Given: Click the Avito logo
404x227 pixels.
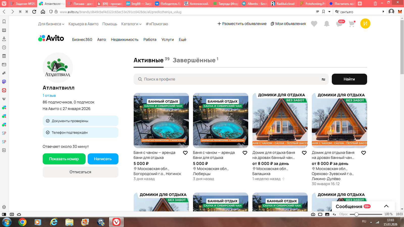Looking at the screenshot, I should click(x=51, y=38).
